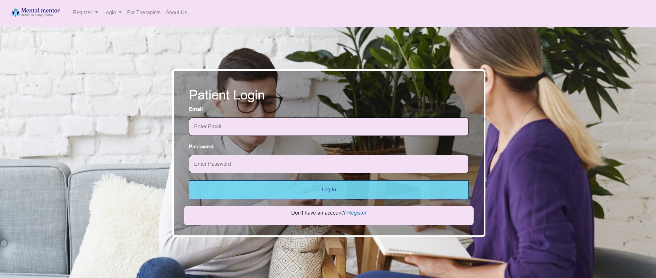Click the Mental mentor brand name text
Screen dimensions: 656x278
[40, 10]
